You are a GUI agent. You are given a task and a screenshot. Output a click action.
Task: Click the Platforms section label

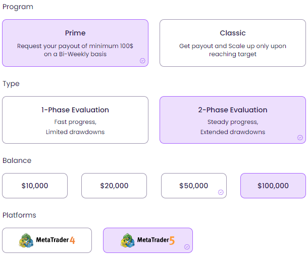(19, 215)
